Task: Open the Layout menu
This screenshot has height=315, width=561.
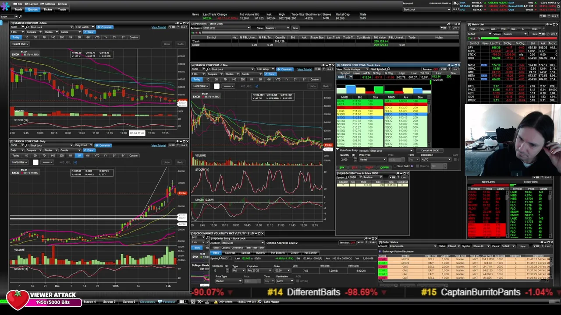Action: [32, 3]
